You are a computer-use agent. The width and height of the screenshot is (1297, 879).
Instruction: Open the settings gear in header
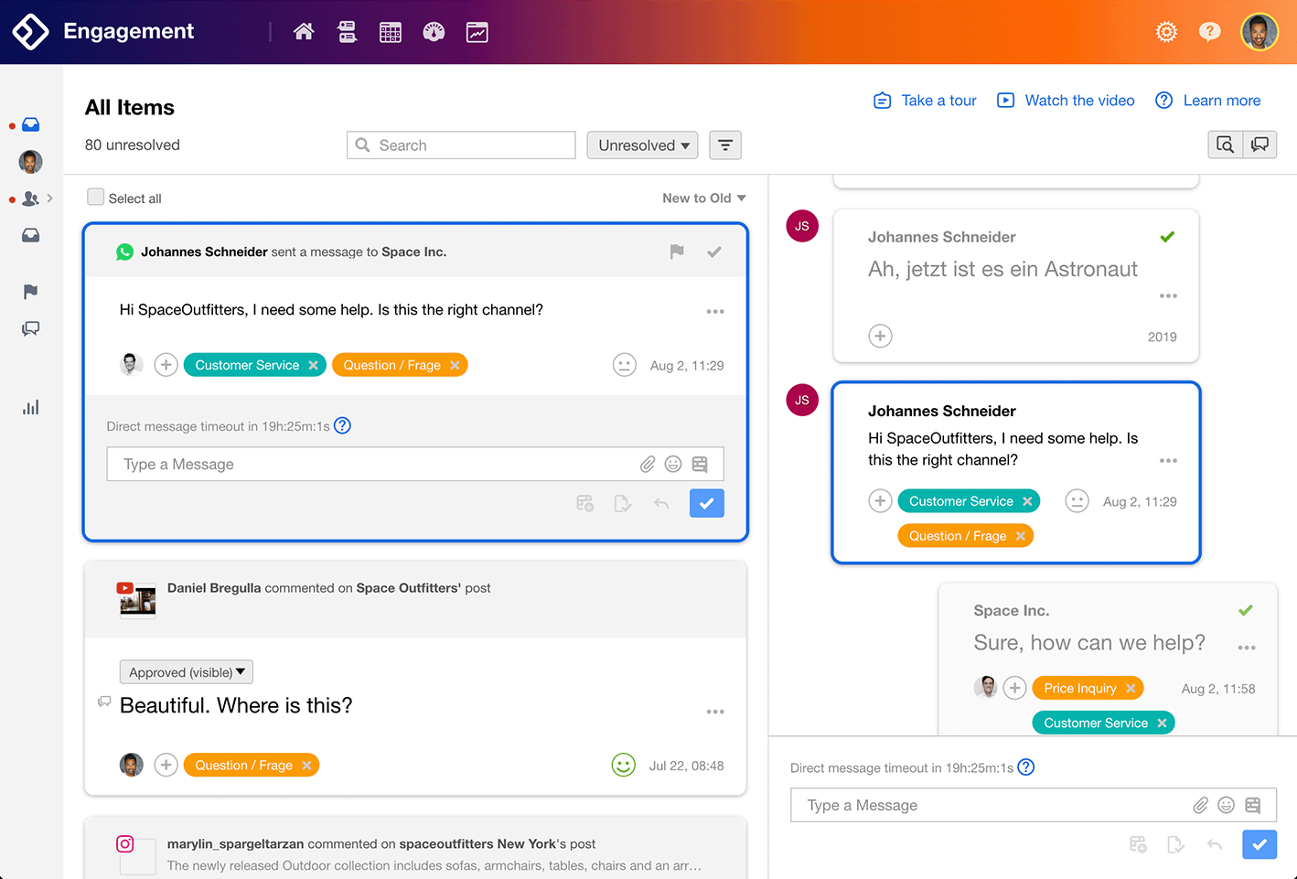(1166, 32)
